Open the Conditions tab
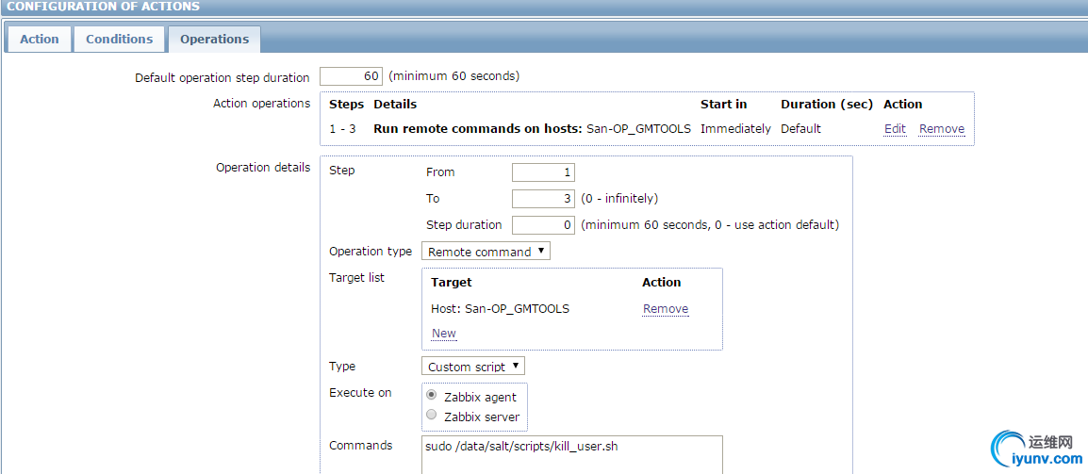 click(119, 40)
